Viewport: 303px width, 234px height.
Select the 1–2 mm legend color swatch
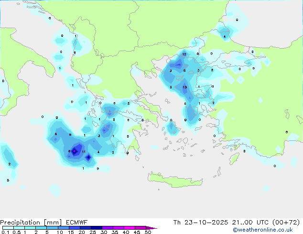point(30,228)
